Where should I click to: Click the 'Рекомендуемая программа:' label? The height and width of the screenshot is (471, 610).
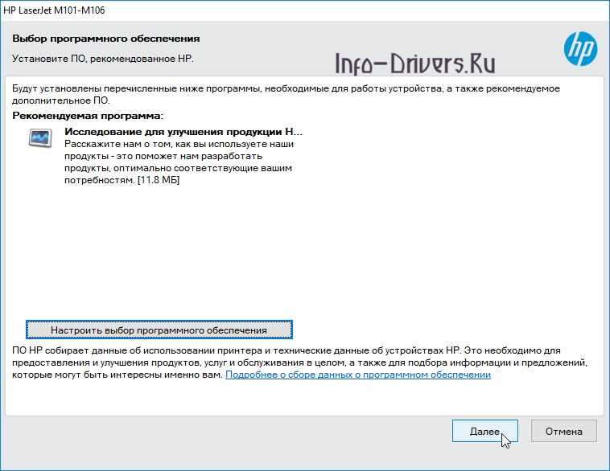click(x=88, y=116)
